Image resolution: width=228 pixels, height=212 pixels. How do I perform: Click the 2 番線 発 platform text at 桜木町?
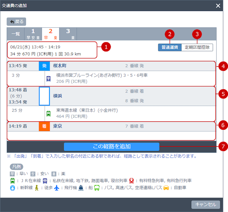coord(135,66)
